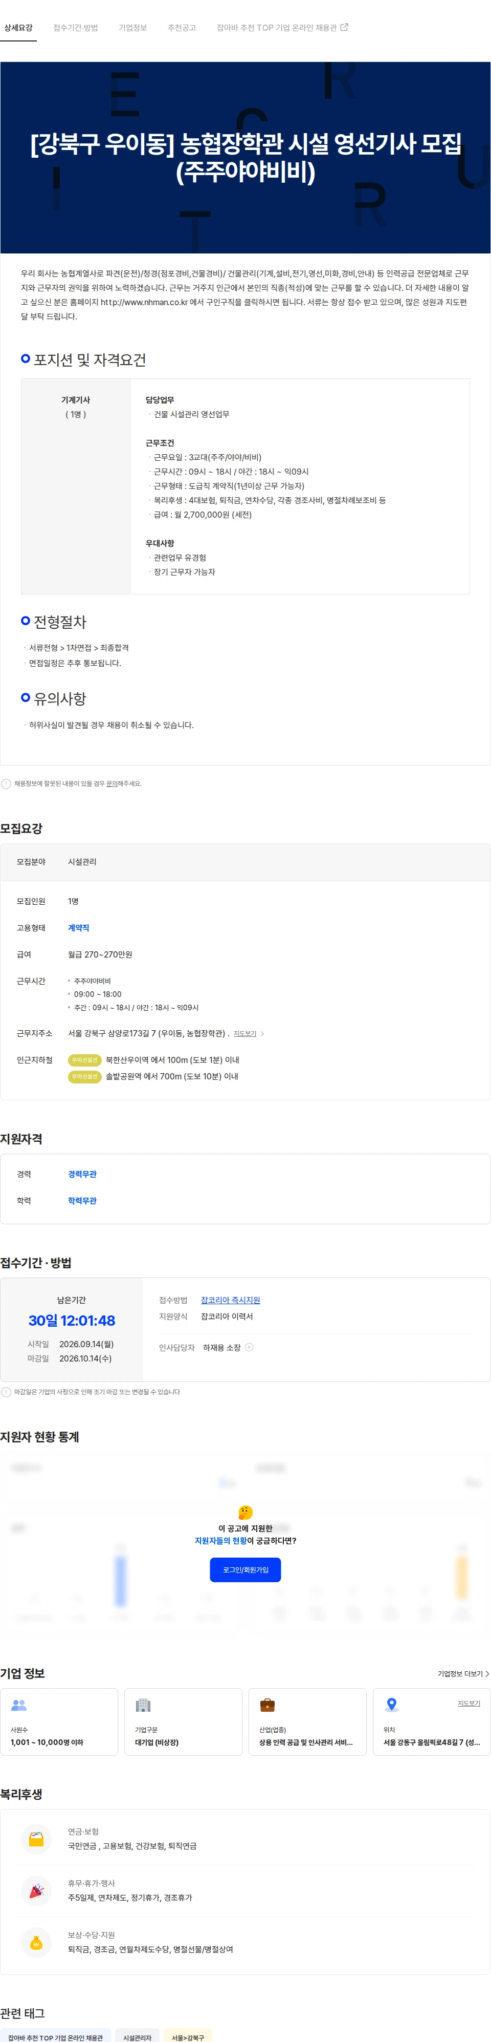The image size is (491, 2042).
Task: Click the recruitment banner title image
Action: (x=245, y=158)
